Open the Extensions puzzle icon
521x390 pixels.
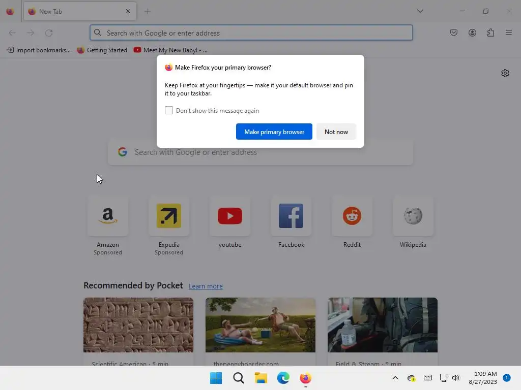point(490,32)
